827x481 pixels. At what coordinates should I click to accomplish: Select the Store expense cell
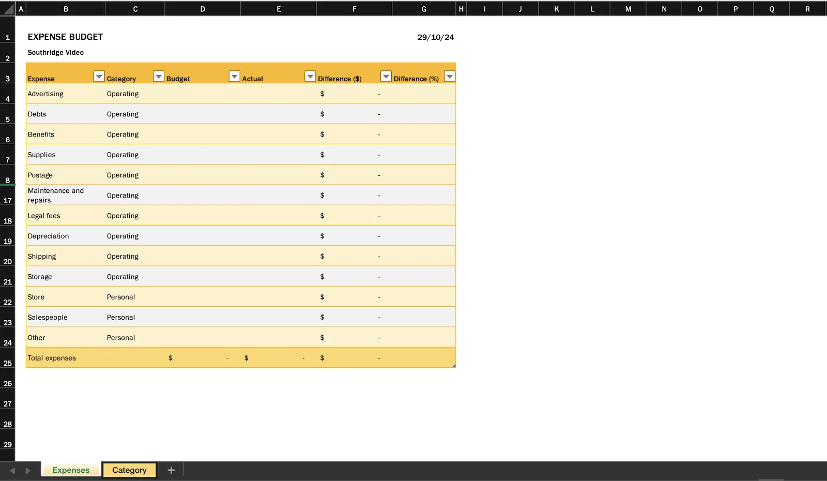pyautogui.click(x=66, y=297)
